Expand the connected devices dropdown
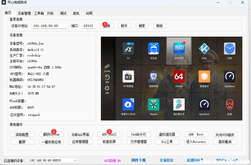 (75, 160)
